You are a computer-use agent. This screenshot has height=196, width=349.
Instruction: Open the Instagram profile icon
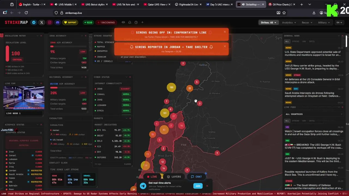50,23
